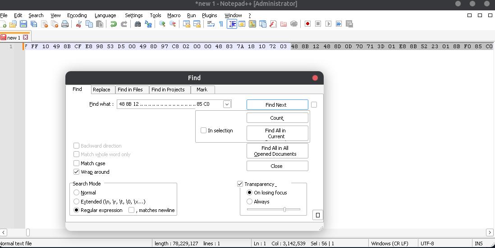
Task: Cut using the scissors toolbar icon
Action: click(x=79, y=24)
